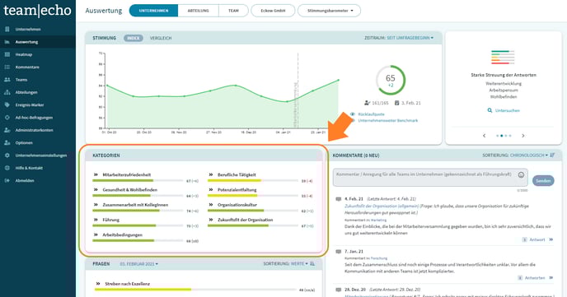Select the ABTEILUNG tab

[x=198, y=11]
